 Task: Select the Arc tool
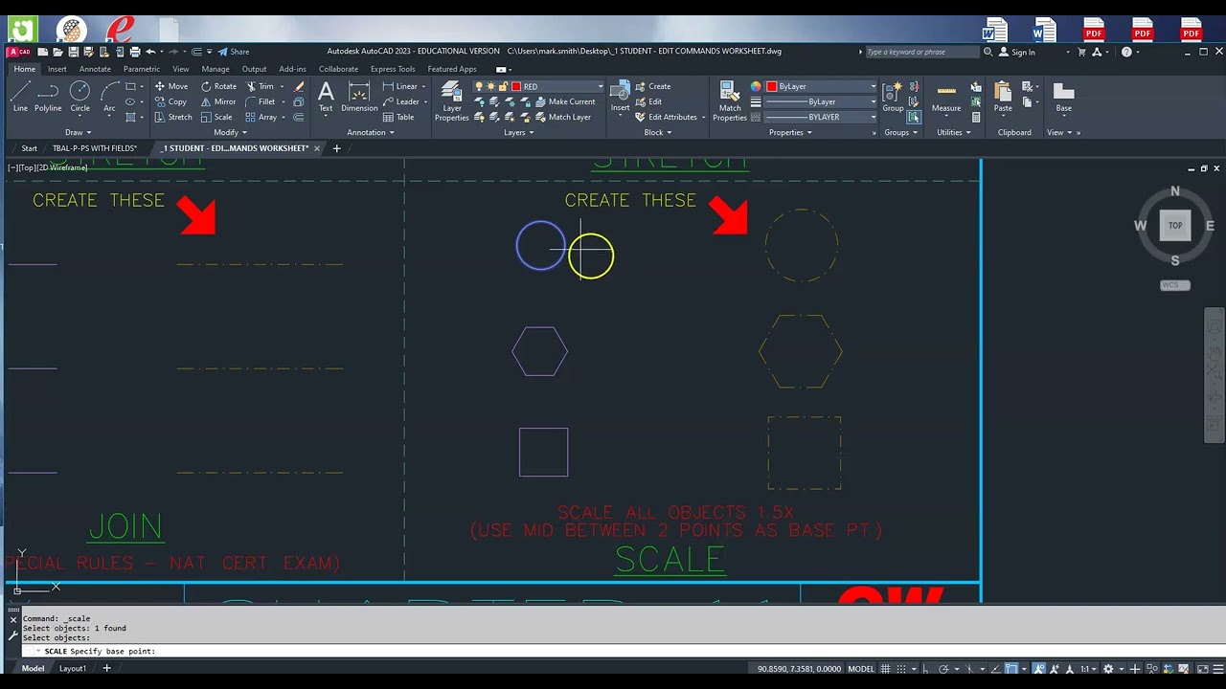109,97
